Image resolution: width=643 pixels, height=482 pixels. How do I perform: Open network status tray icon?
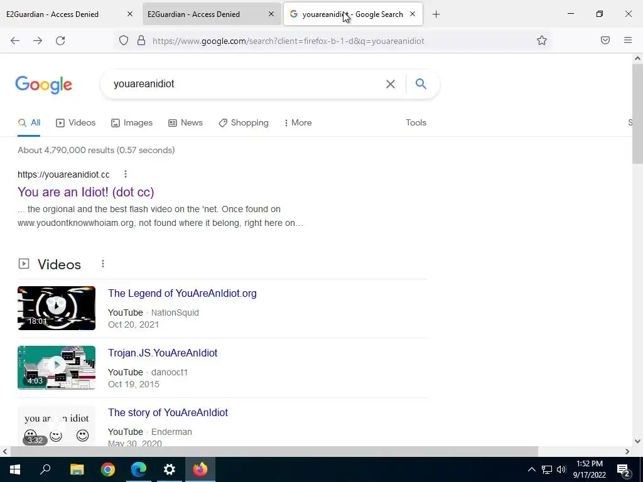point(547,469)
